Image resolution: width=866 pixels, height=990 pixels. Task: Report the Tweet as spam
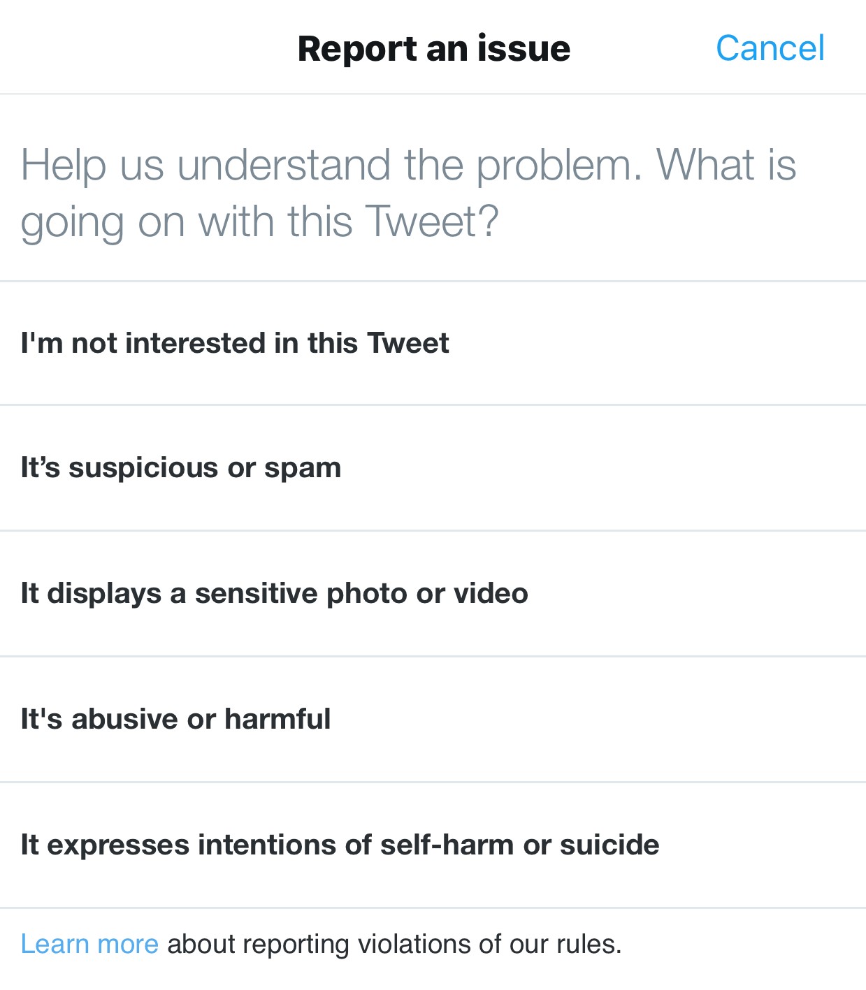(x=181, y=467)
